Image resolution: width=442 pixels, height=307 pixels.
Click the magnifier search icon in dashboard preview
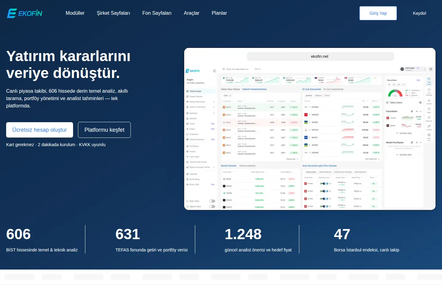(224, 69)
